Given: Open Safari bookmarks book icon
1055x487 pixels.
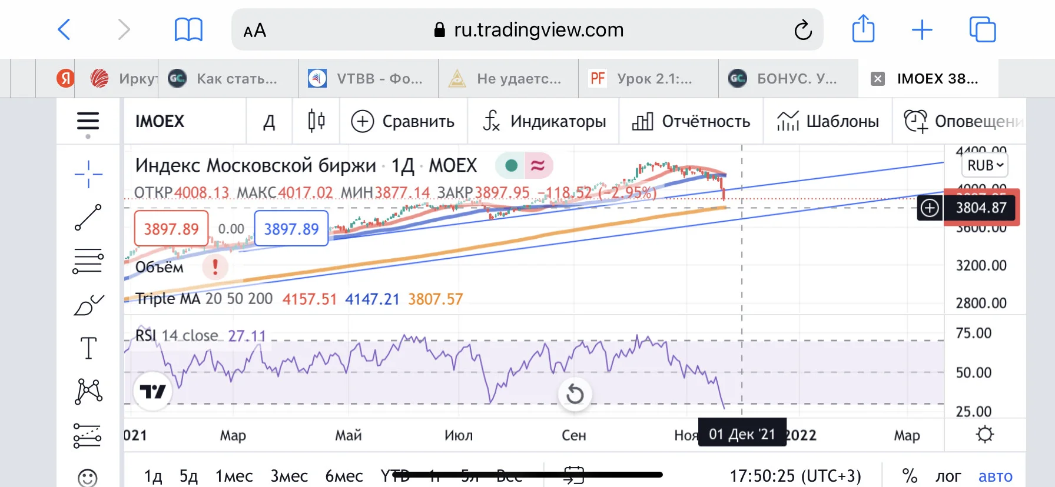Looking at the screenshot, I should click(x=188, y=29).
